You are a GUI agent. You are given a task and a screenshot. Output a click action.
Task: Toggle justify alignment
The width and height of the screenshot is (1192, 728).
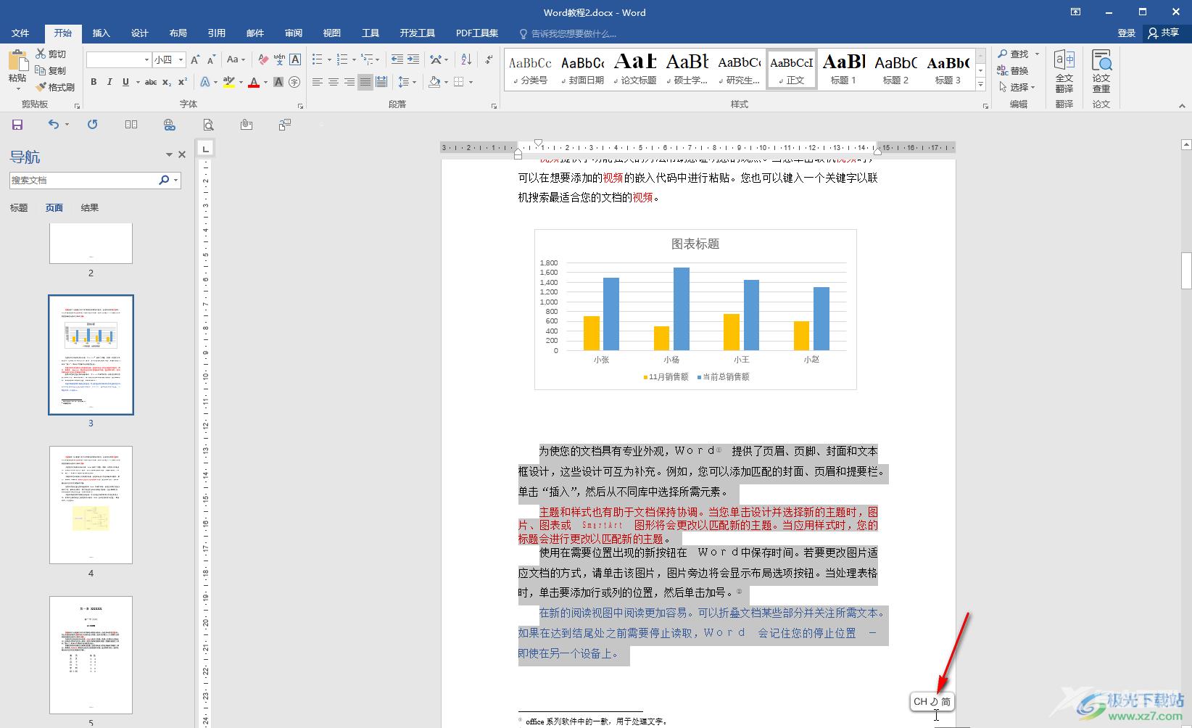click(365, 82)
